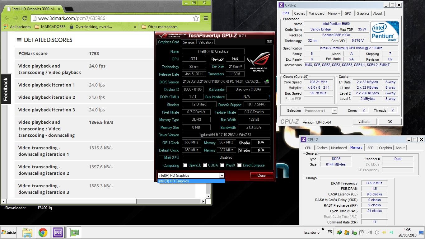Take a GPU-Z screenshot with camera icon
The image size is (425, 239).
[x=269, y=42]
